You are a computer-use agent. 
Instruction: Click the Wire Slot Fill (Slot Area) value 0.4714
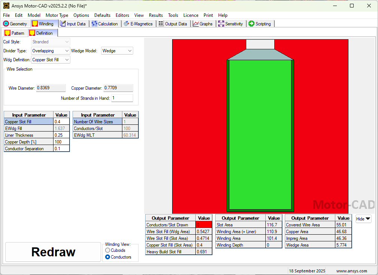pos(204,238)
